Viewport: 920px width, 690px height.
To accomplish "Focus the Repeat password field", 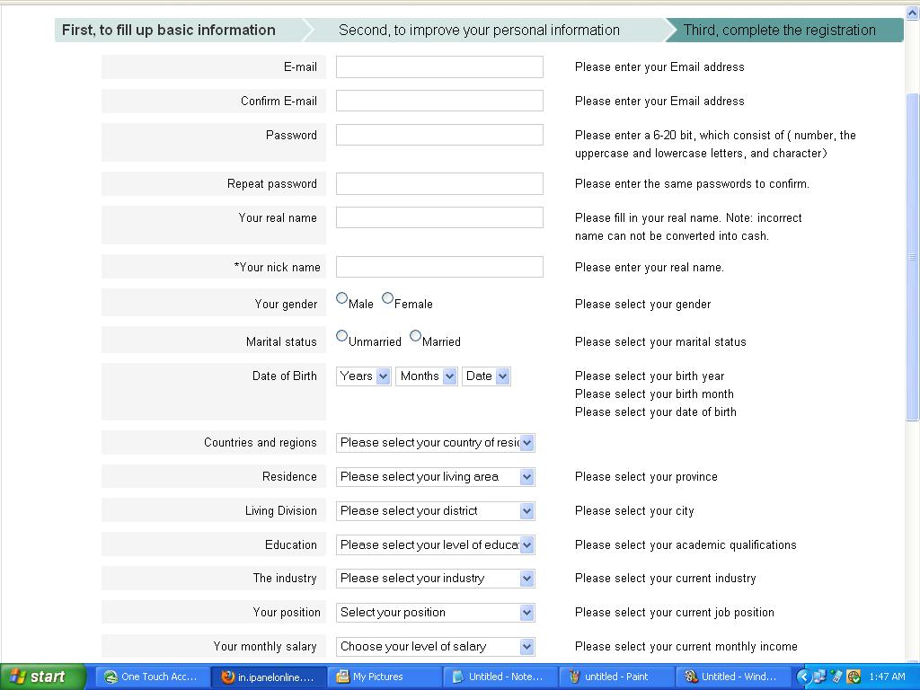I will (439, 183).
